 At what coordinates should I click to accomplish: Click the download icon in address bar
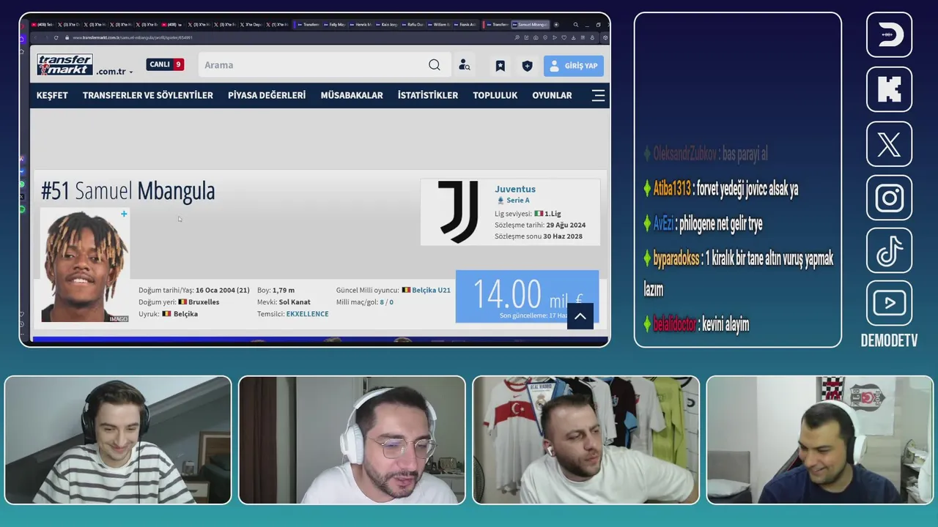click(573, 37)
